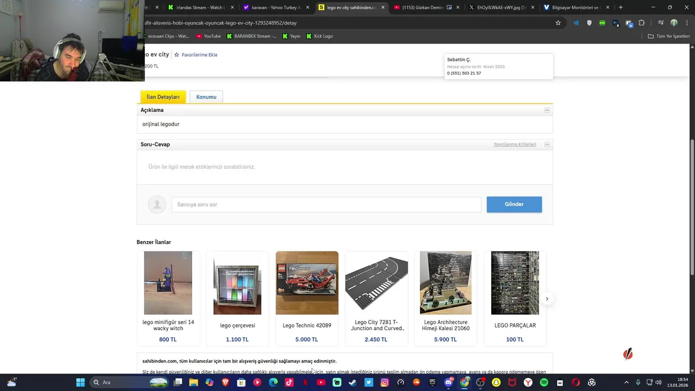Open OBS Studio from taskbar
The width and height of the screenshot is (695, 391).
pos(481,382)
